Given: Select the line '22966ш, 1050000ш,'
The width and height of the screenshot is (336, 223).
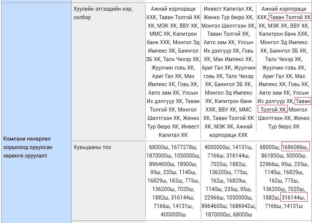Looking at the screenshot, I should (228, 198).
